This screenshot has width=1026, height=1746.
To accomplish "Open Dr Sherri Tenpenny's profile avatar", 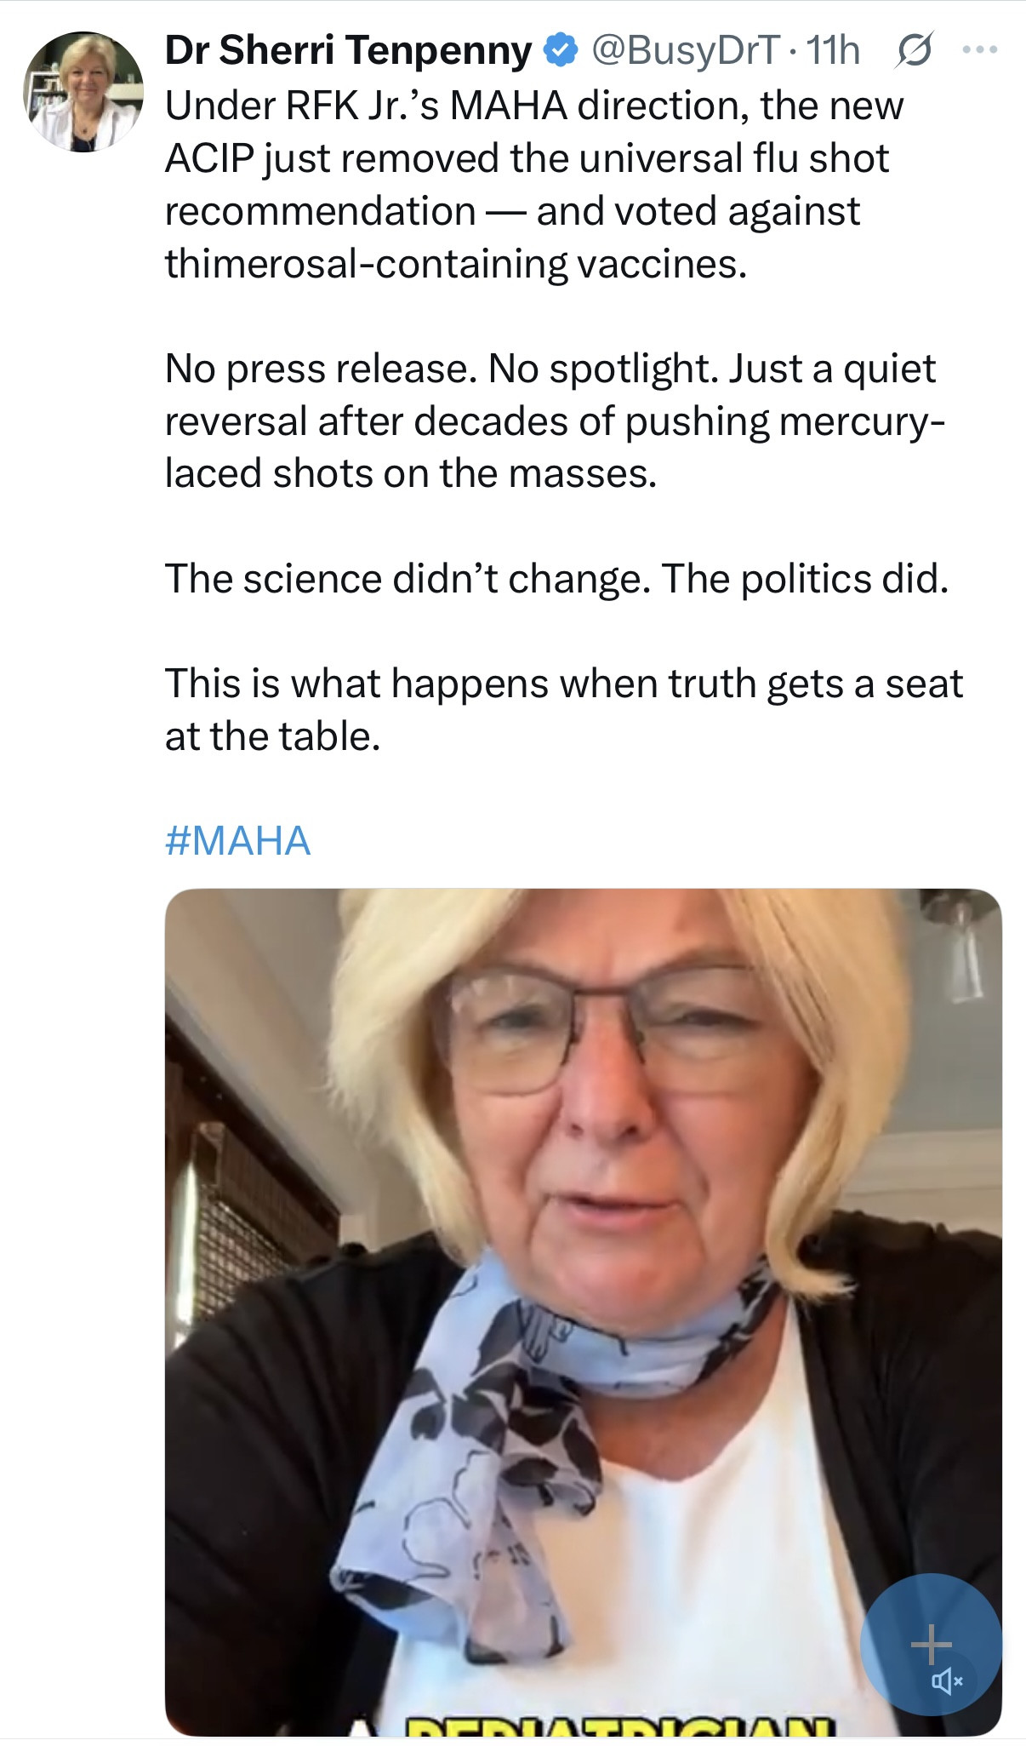I will pos(83,92).
